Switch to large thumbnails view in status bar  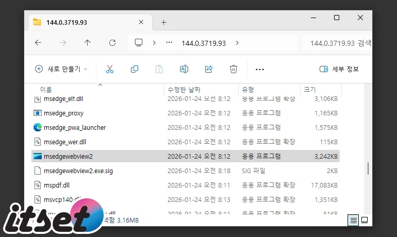tap(365, 220)
